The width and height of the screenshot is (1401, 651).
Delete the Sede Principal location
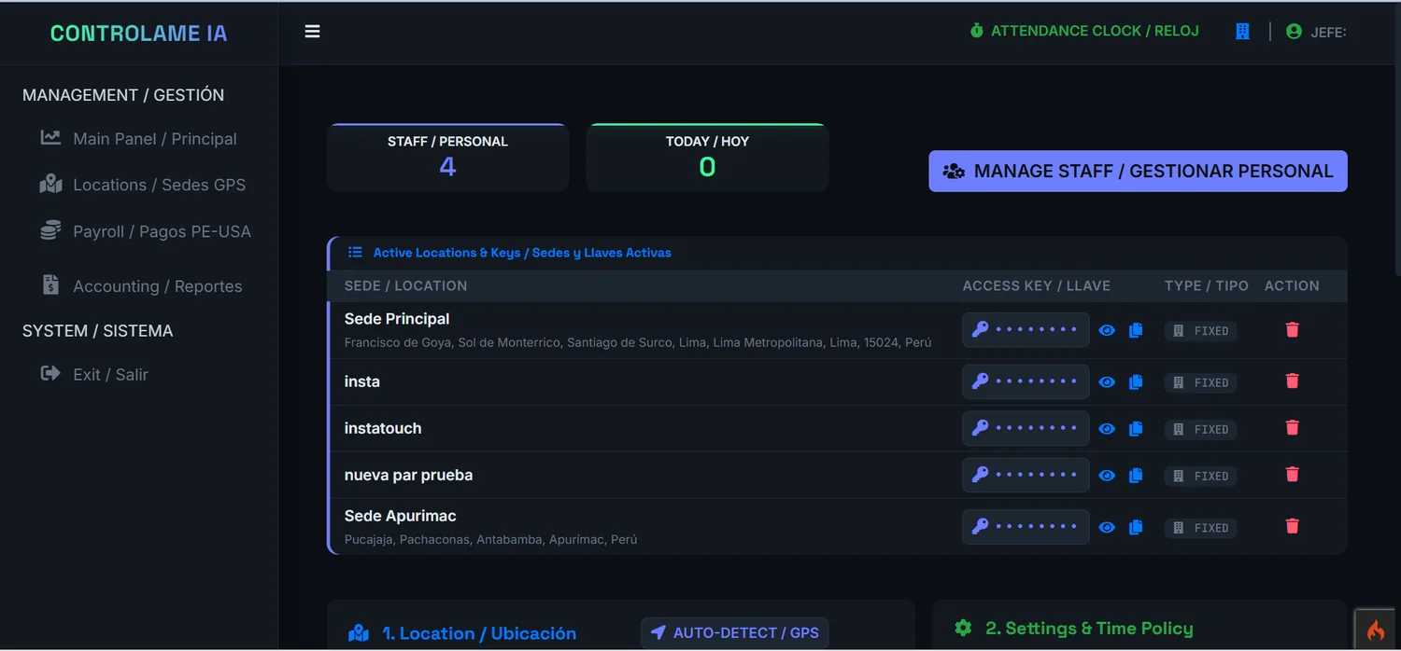(x=1293, y=329)
